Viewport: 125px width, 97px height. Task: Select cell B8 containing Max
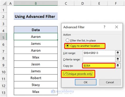pyautogui.click(x=36, y=57)
